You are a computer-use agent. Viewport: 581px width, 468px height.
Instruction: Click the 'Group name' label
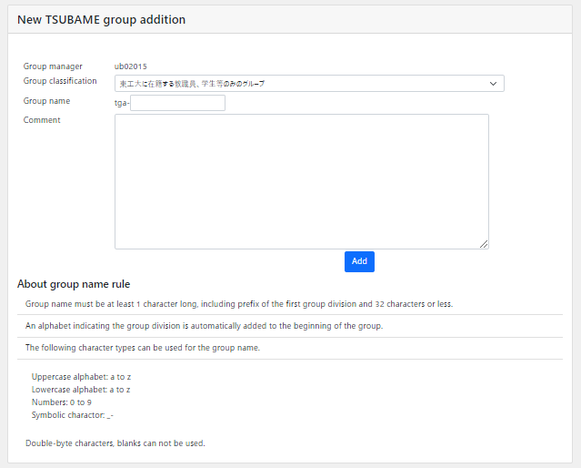[46, 101]
